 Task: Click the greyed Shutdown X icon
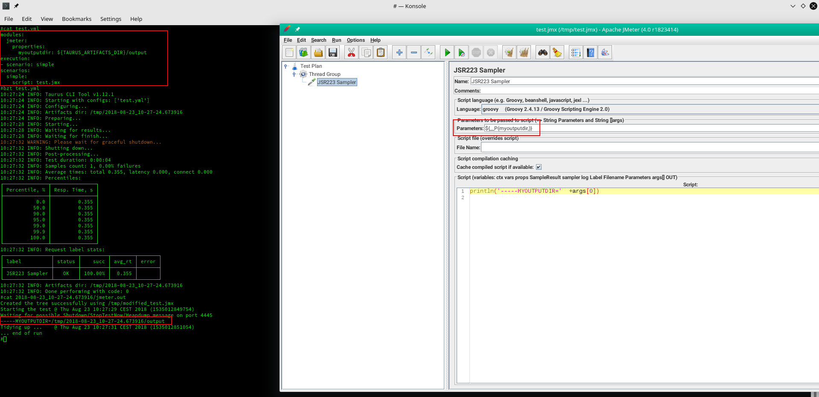(x=491, y=52)
